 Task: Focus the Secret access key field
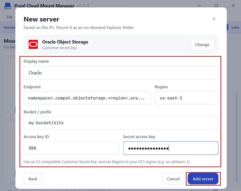(170, 148)
